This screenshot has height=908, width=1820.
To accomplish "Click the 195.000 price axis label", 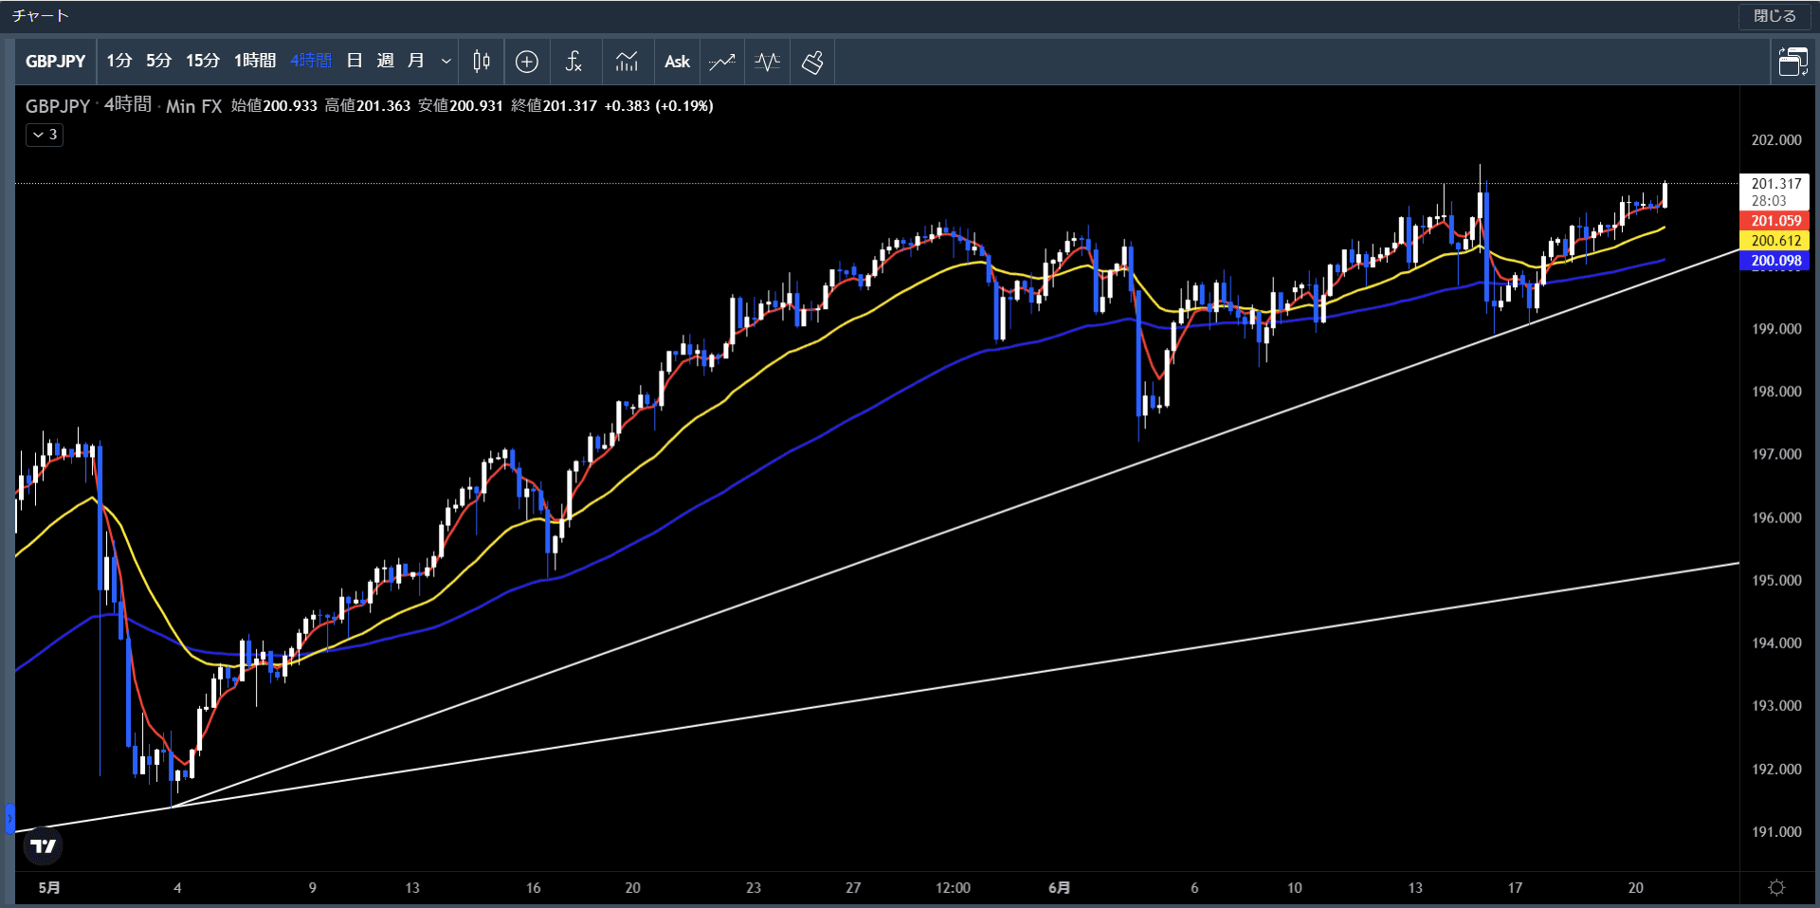I will click(x=1775, y=580).
